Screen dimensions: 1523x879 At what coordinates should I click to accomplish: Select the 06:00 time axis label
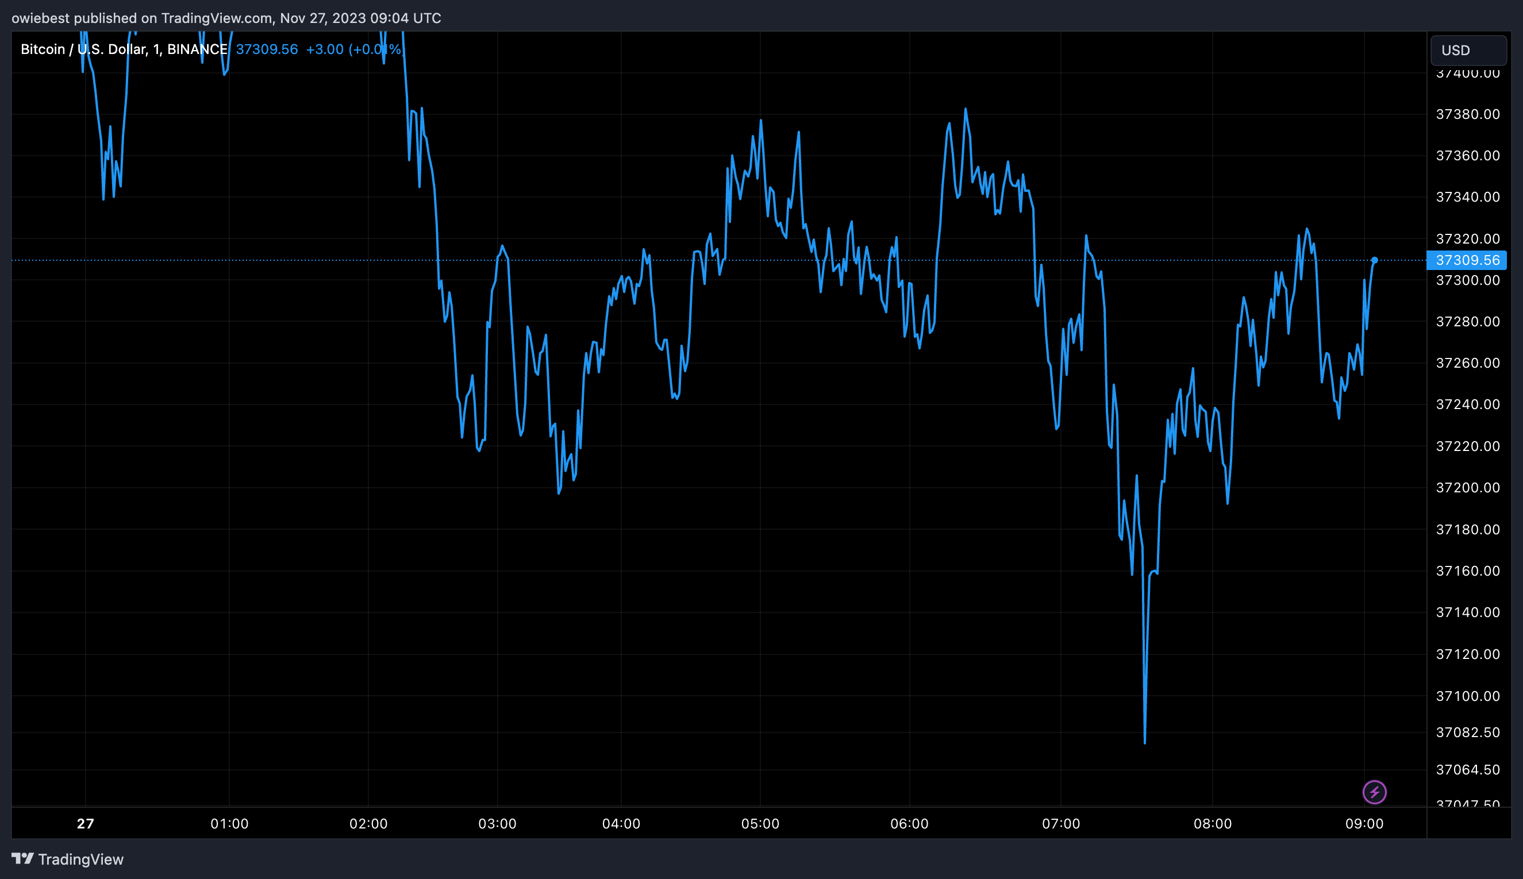click(909, 823)
